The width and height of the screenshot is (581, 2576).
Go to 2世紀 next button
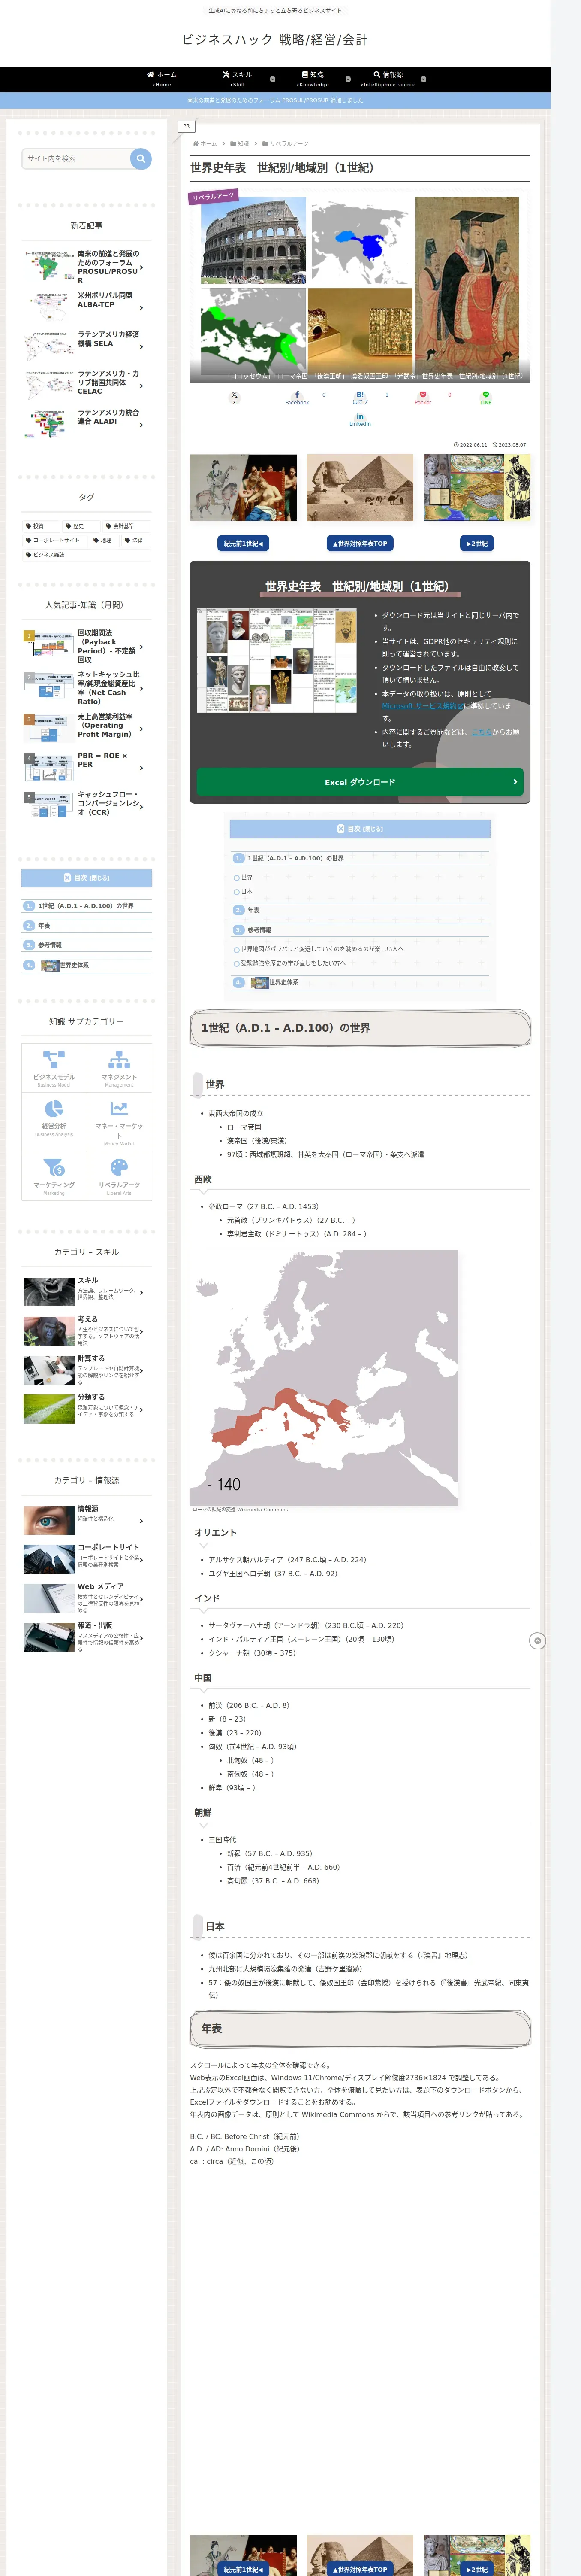[x=476, y=543]
